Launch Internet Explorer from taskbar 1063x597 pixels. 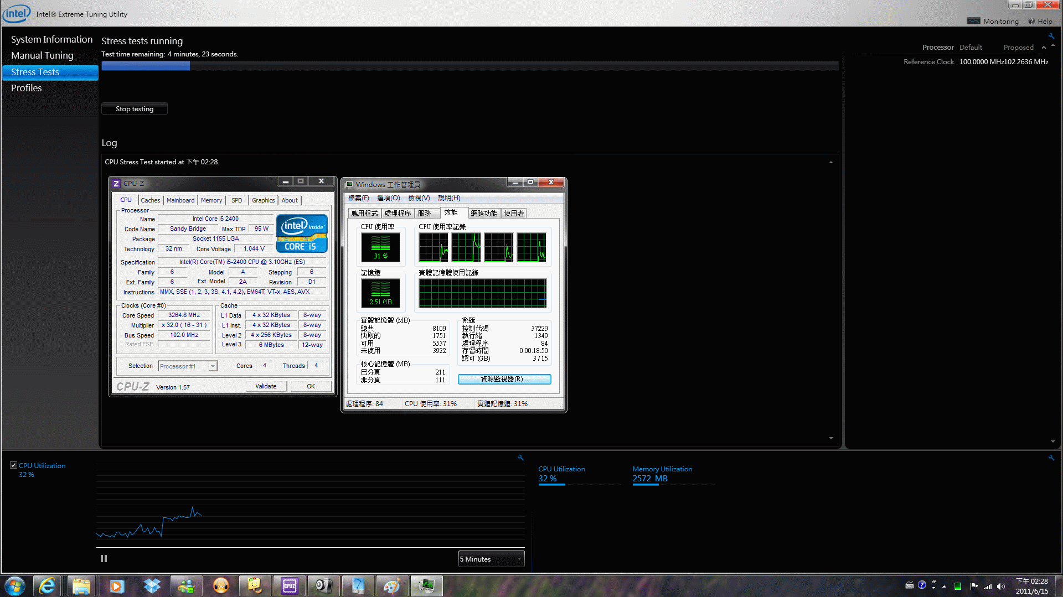tap(47, 586)
